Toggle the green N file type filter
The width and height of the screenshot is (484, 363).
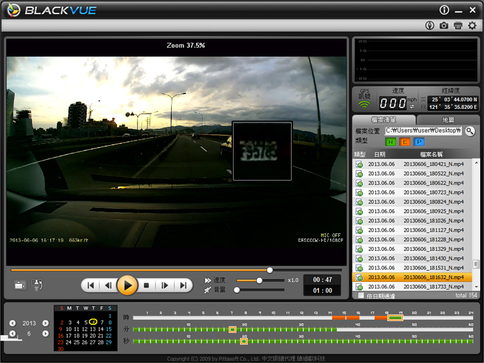pyautogui.click(x=390, y=142)
